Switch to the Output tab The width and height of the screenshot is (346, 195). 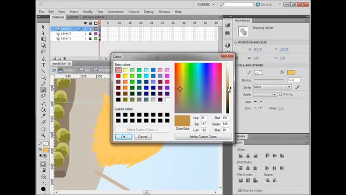tap(73, 17)
